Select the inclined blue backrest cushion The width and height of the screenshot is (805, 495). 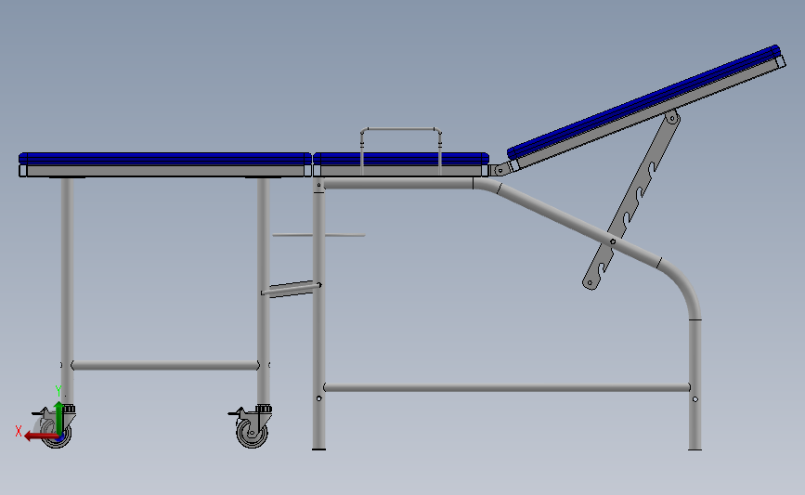point(644,101)
